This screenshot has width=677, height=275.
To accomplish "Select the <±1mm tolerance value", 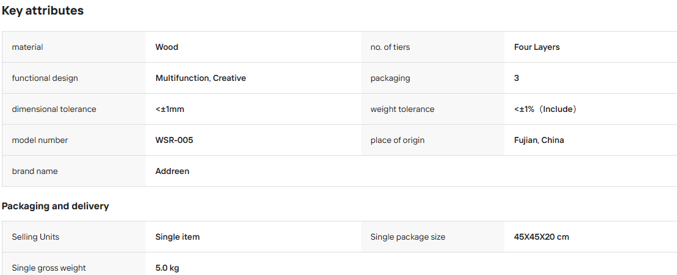I will point(170,109).
